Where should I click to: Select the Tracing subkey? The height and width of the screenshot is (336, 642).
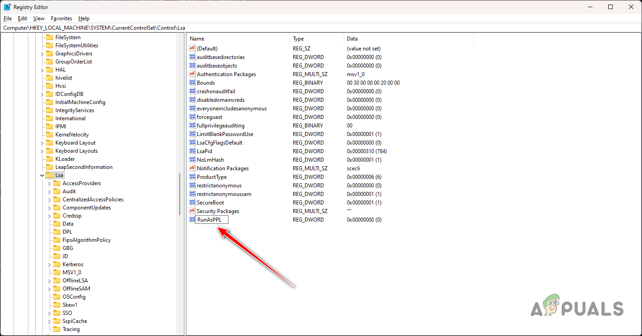(71, 329)
